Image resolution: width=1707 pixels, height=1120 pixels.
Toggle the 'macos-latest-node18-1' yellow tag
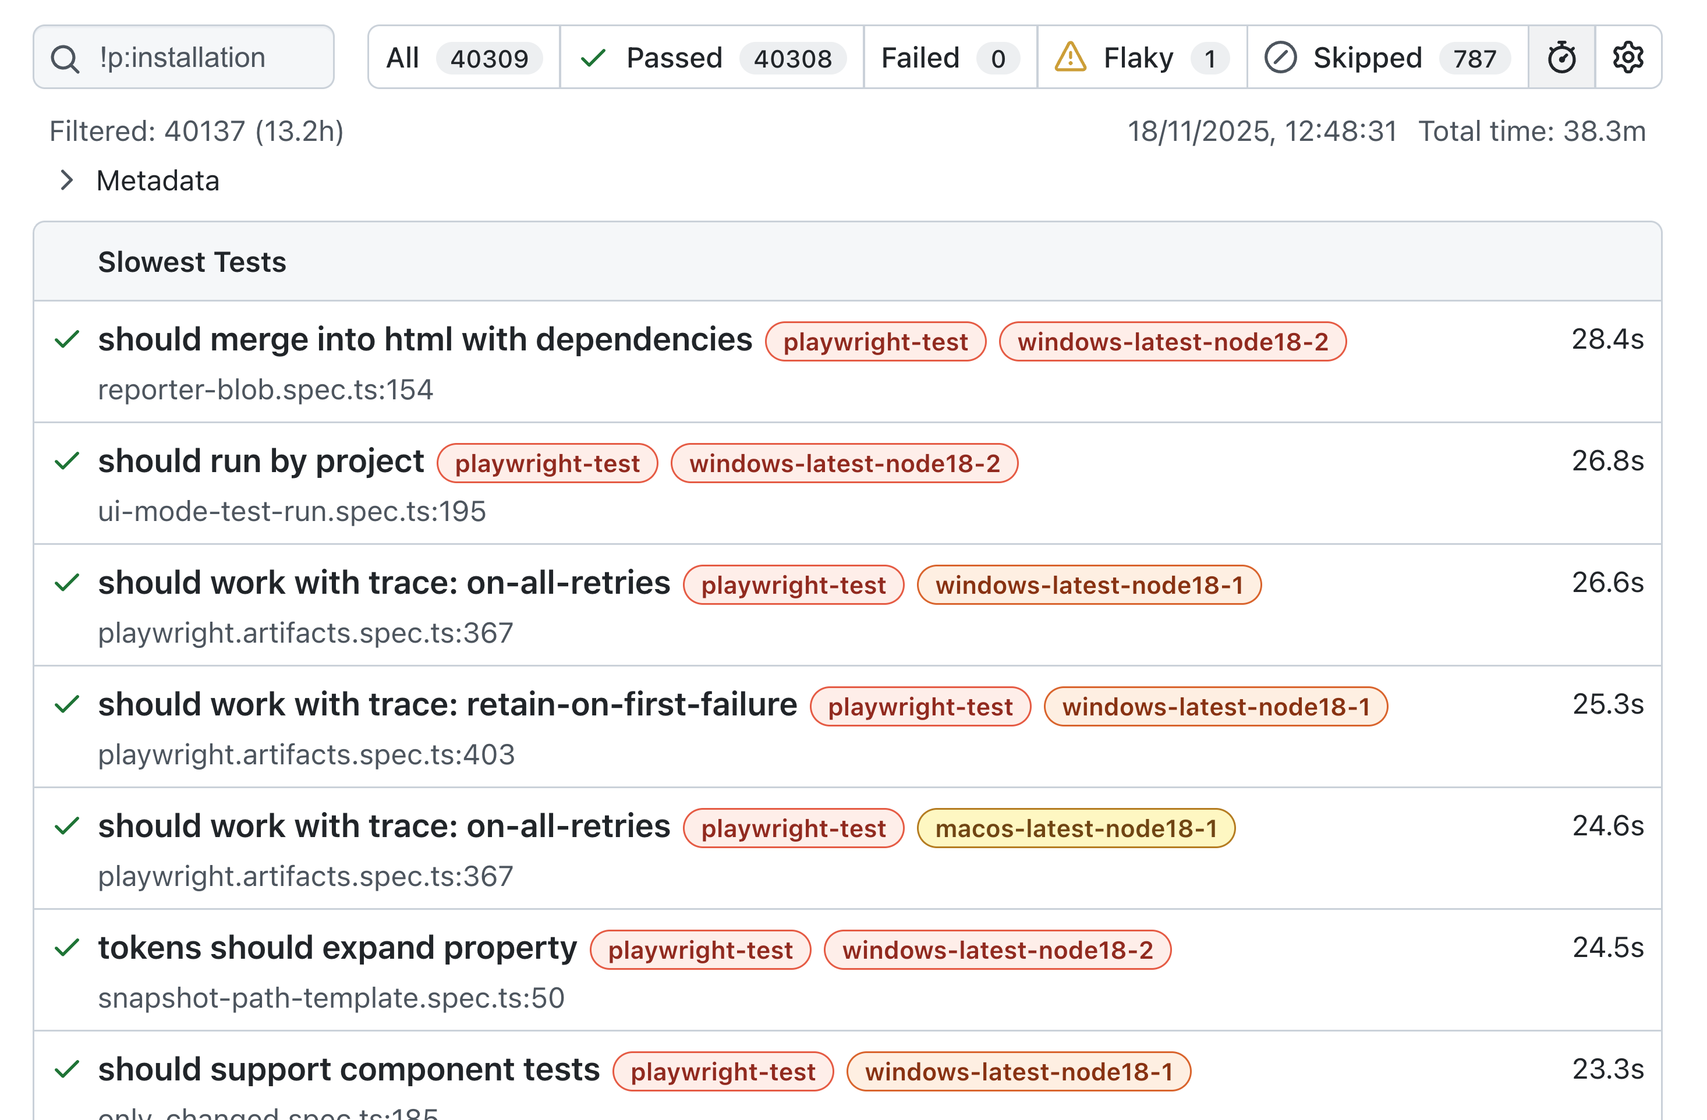click(1075, 828)
